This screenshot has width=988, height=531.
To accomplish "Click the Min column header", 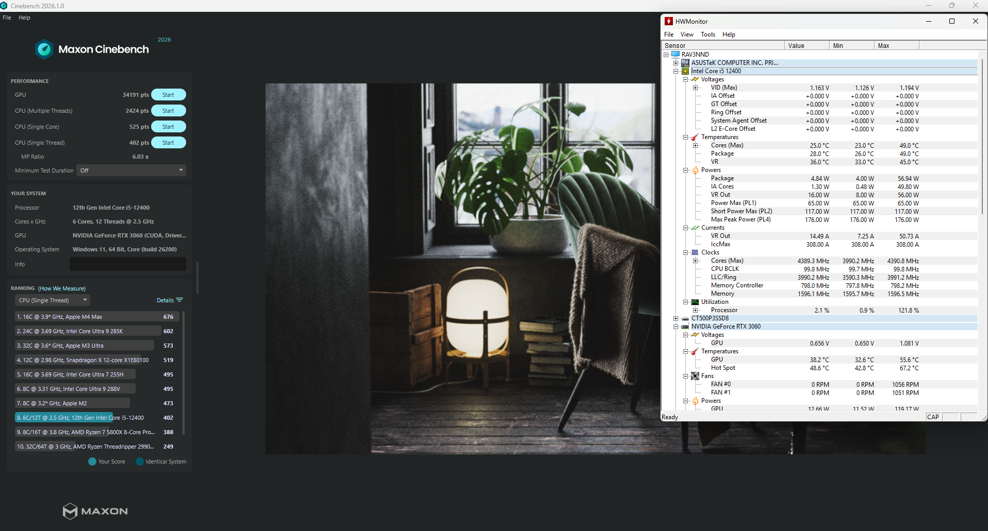I will pos(852,45).
